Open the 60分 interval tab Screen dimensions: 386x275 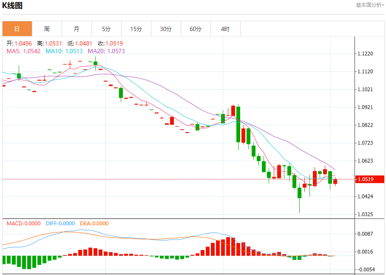196,29
